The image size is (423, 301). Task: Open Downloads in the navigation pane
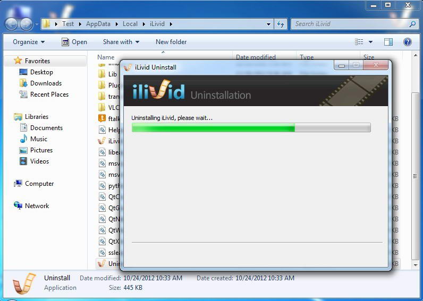click(x=46, y=83)
